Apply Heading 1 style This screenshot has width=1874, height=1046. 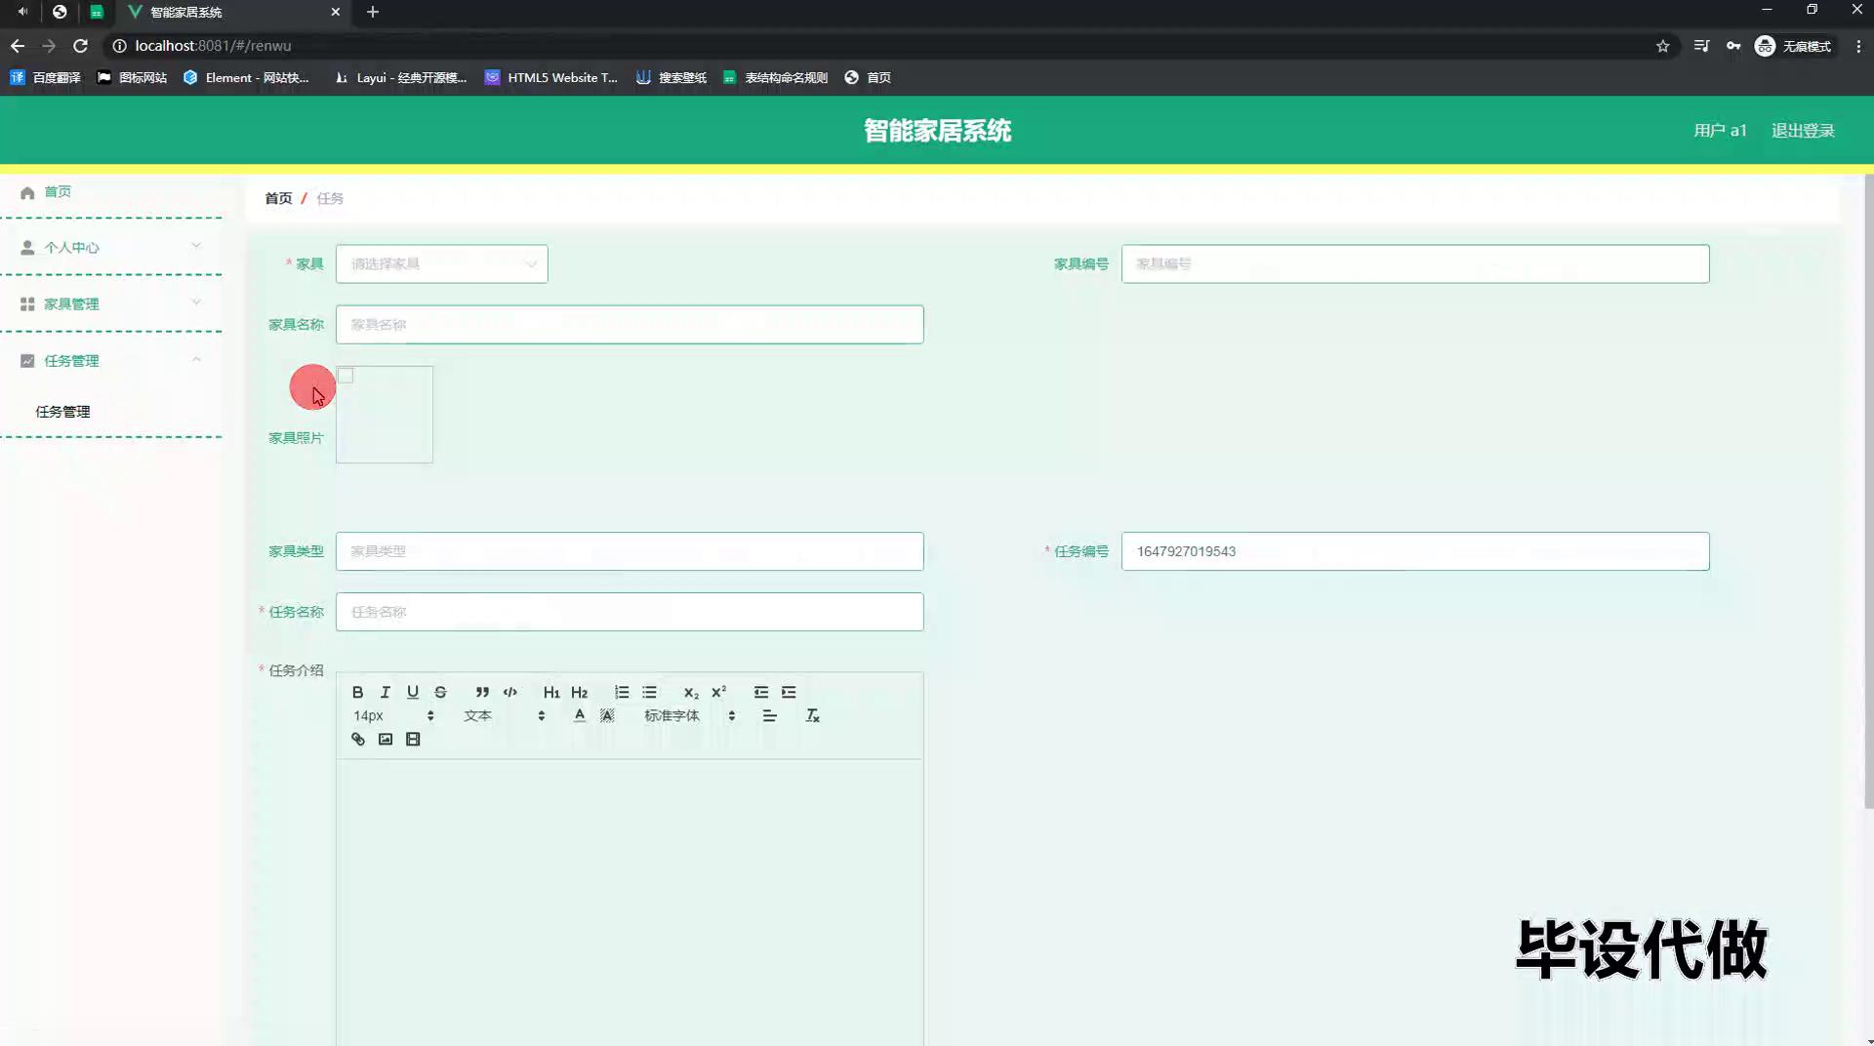(551, 692)
